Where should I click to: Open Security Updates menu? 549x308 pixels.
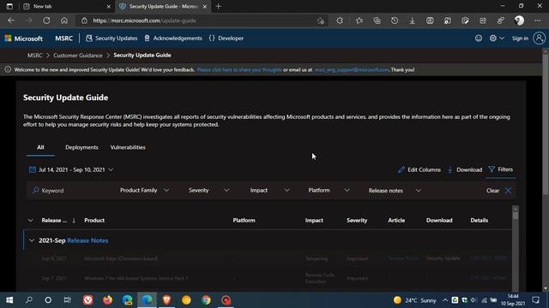pyautogui.click(x=112, y=38)
